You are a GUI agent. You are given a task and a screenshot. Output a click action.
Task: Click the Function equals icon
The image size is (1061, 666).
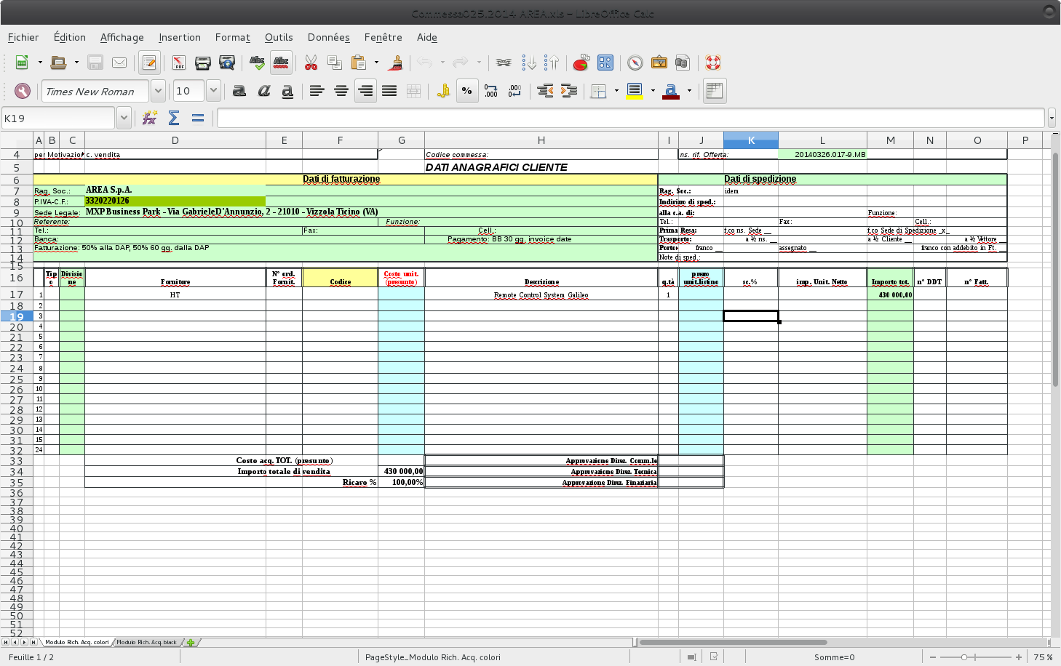click(x=198, y=118)
